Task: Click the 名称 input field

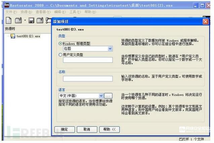Action: (88, 79)
